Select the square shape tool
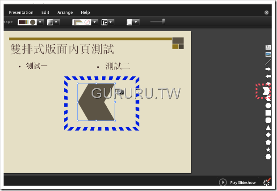Image resolution: width=277 pixels, height=191 pixels. tap(268, 113)
